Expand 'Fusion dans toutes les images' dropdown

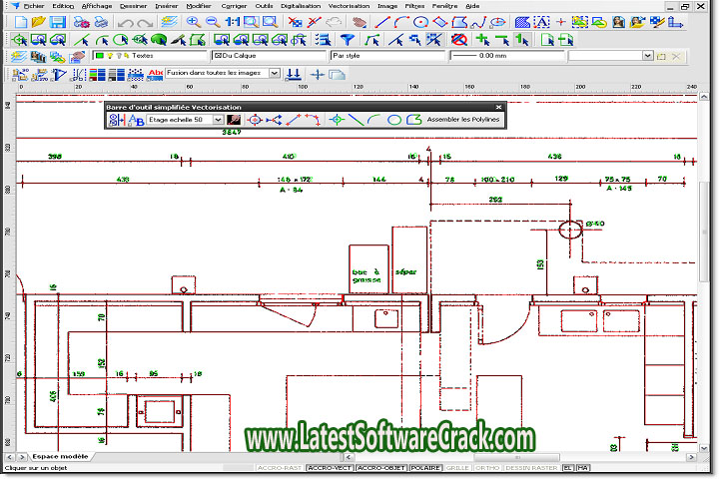275,74
